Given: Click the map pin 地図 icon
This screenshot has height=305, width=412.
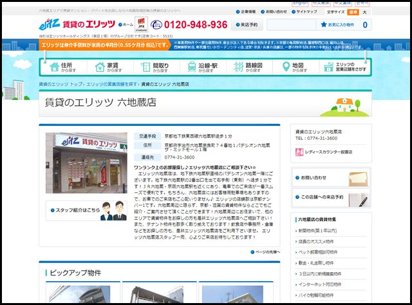Looking at the screenshot, I should (x=286, y=67).
